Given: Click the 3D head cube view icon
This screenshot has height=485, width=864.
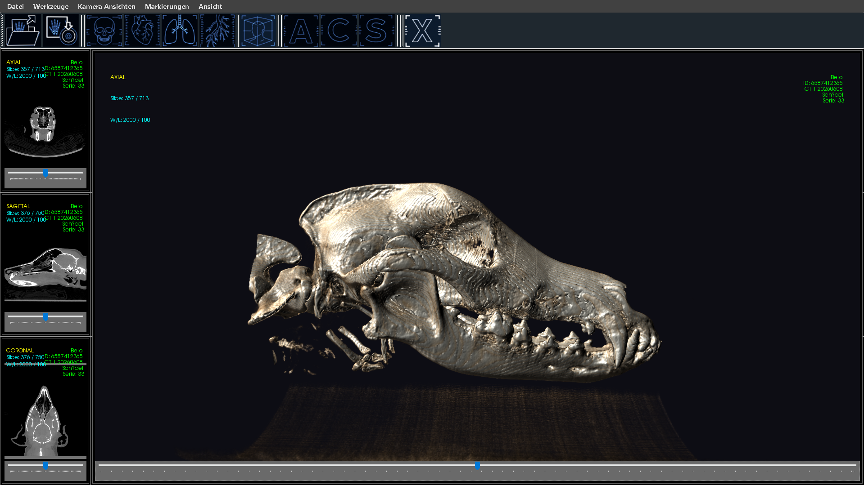Looking at the screenshot, I should [x=258, y=31].
